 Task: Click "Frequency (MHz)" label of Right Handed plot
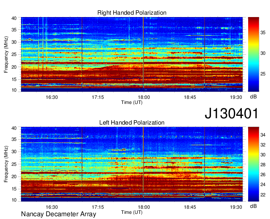click(6, 54)
